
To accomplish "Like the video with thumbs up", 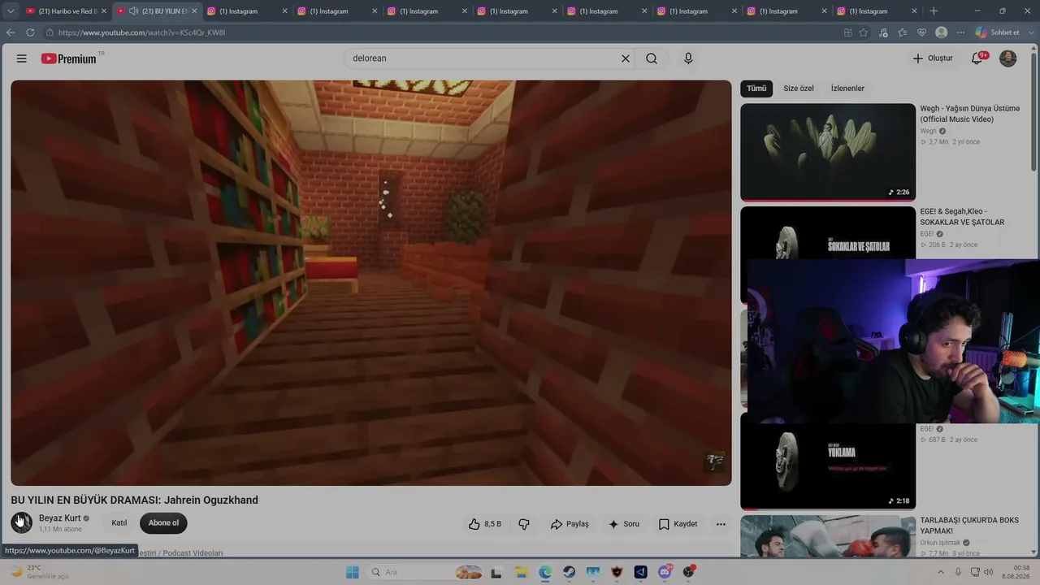I will click(x=485, y=524).
